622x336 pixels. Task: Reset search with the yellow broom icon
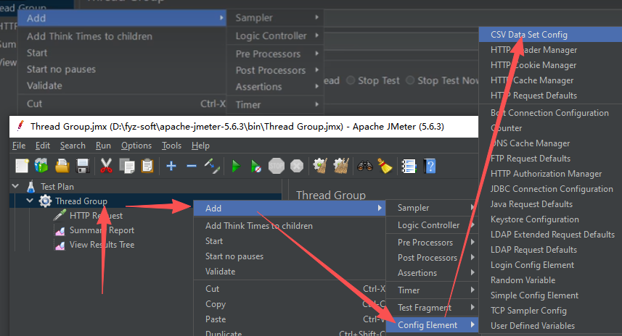tap(385, 166)
